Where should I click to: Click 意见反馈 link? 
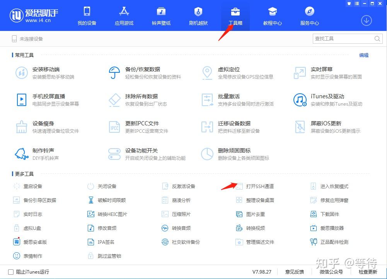point(295,272)
